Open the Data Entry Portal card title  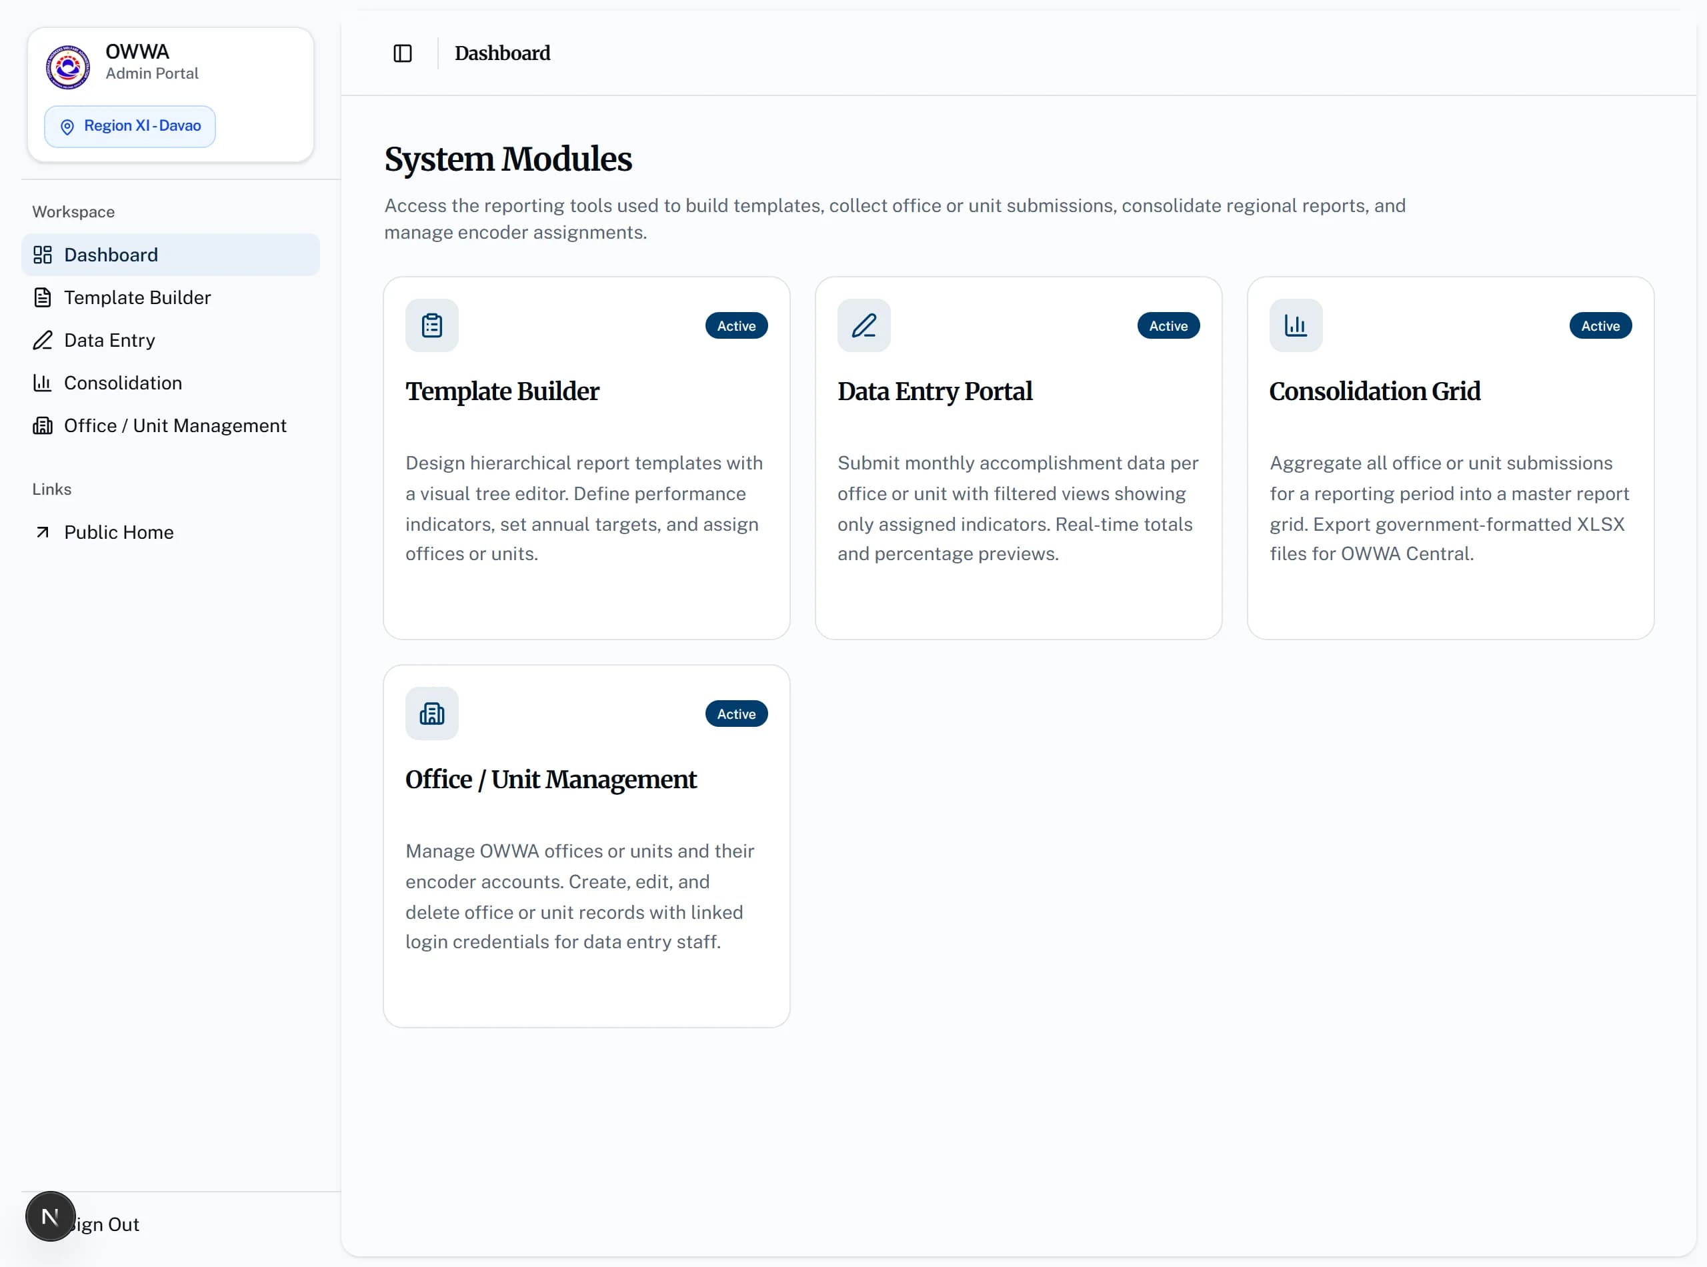tap(935, 391)
